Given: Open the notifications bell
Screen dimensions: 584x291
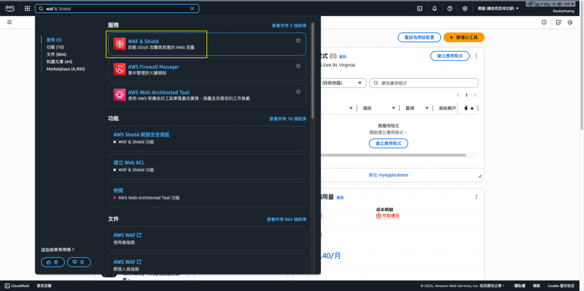Looking at the screenshot, I should (435, 9).
